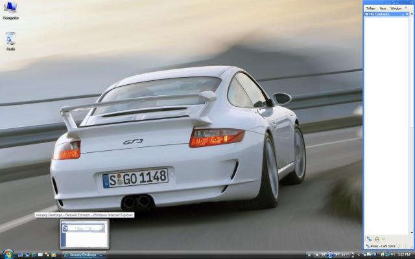Stop playback in the taskbar media toolbar
The image size is (415, 259).
(317, 254)
